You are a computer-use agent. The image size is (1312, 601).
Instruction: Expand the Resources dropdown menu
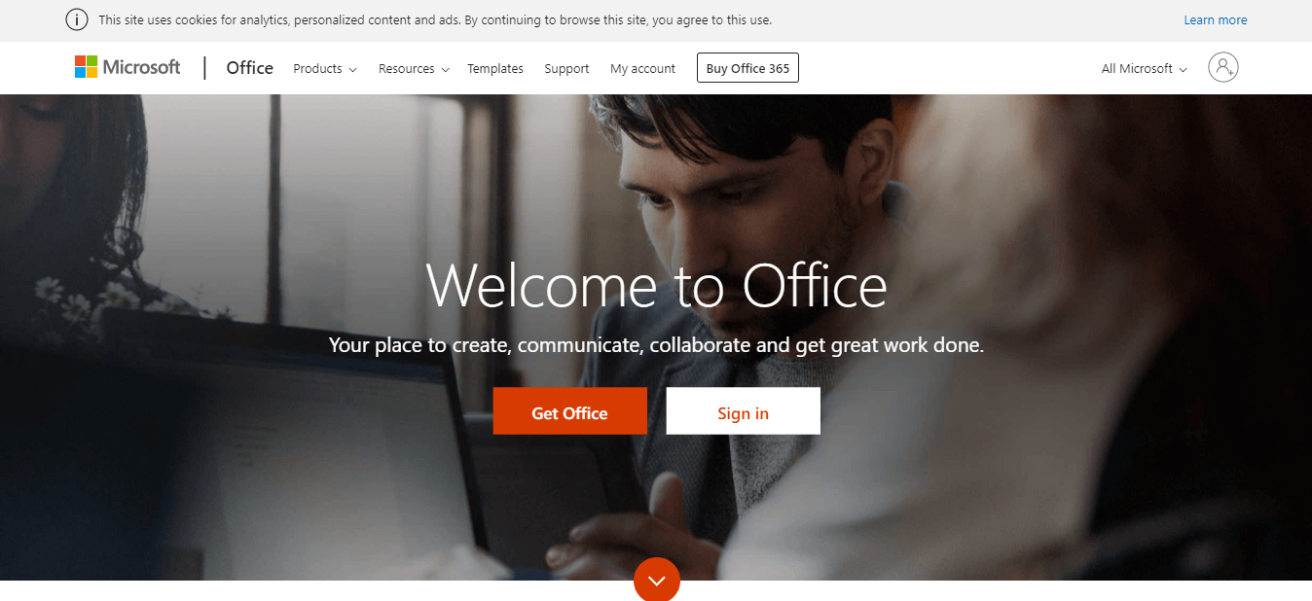(x=414, y=69)
